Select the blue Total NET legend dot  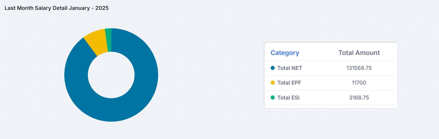(x=273, y=68)
